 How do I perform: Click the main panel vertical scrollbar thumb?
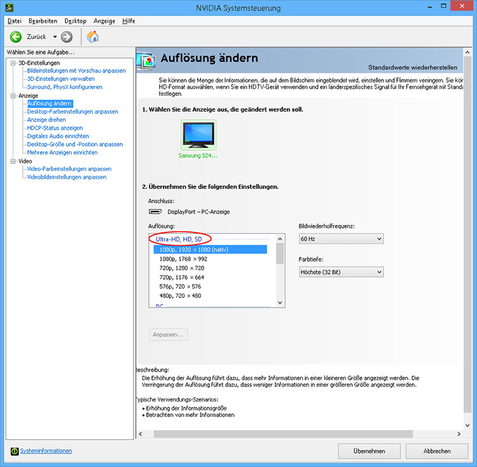click(x=467, y=235)
